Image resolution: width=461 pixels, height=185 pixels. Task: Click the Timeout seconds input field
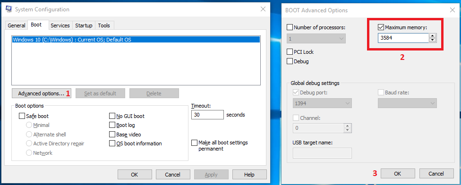(207, 115)
